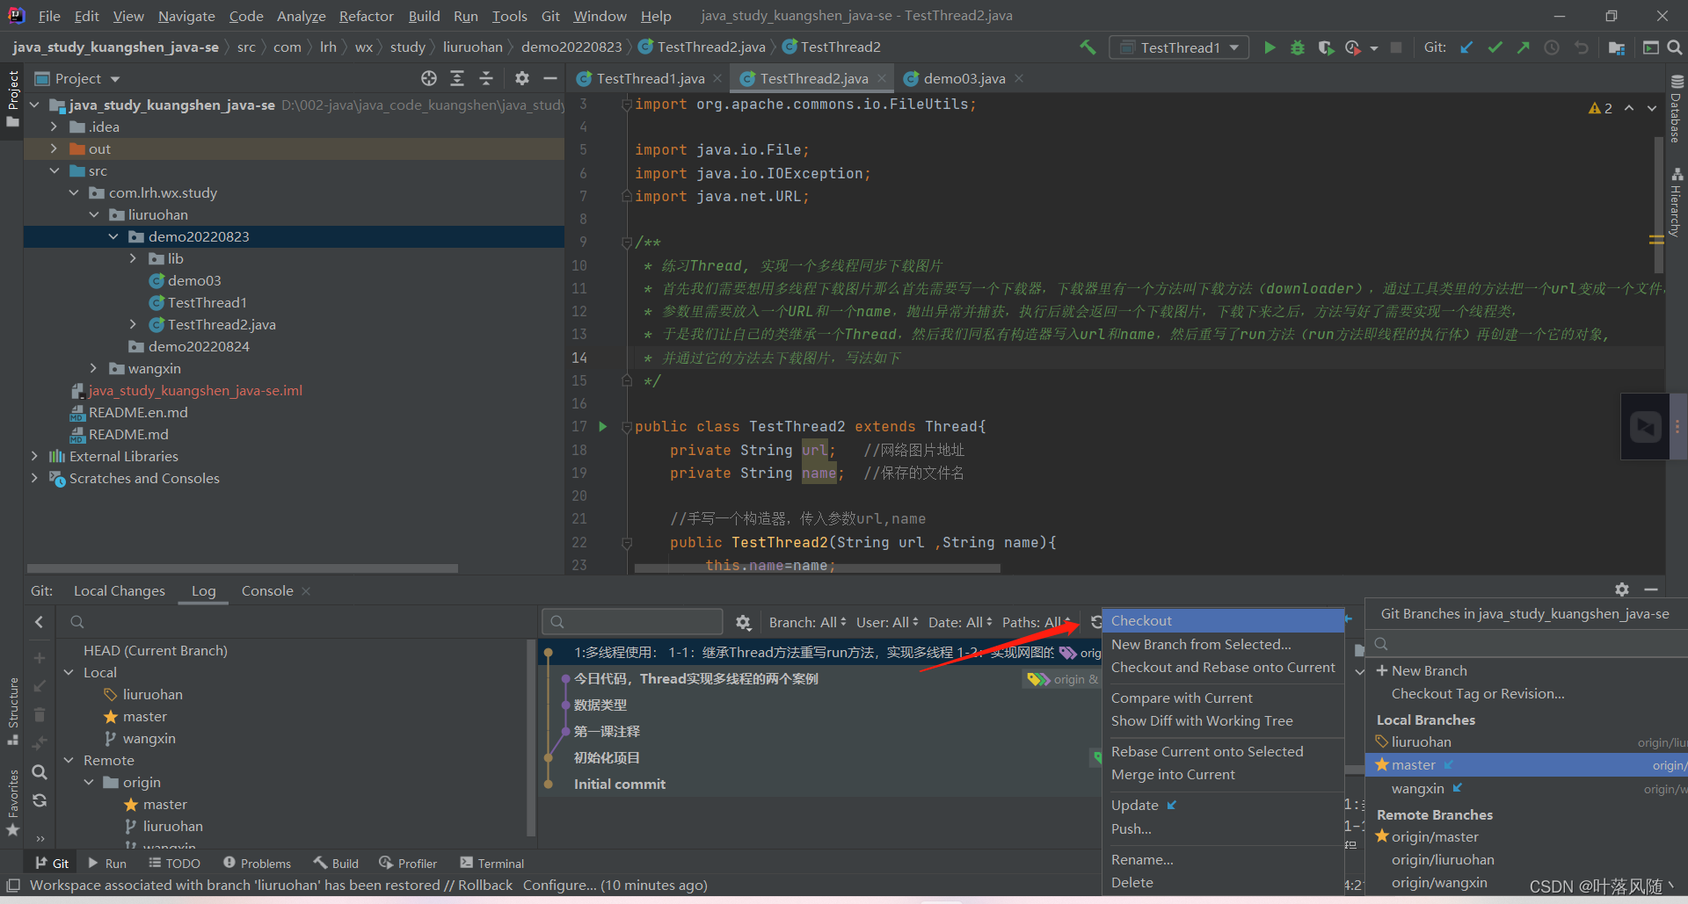
Task: Run with Coverage shield icon
Action: click(1326, 47)
